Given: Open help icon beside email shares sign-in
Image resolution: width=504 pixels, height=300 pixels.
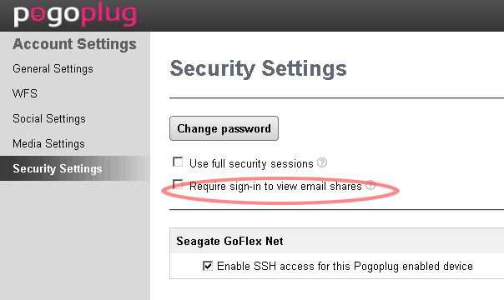Looking at the screenshot, I should pos(370,185).
